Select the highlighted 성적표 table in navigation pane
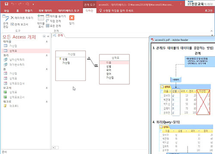Viewport: 215px width, 154px height. 26,51
